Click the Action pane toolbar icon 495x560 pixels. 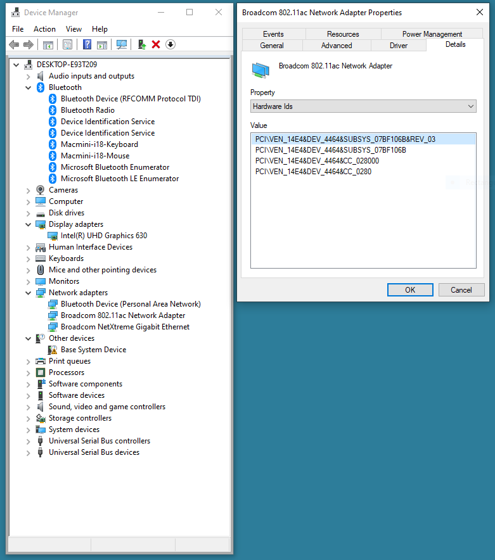click(x=102, y=44)
